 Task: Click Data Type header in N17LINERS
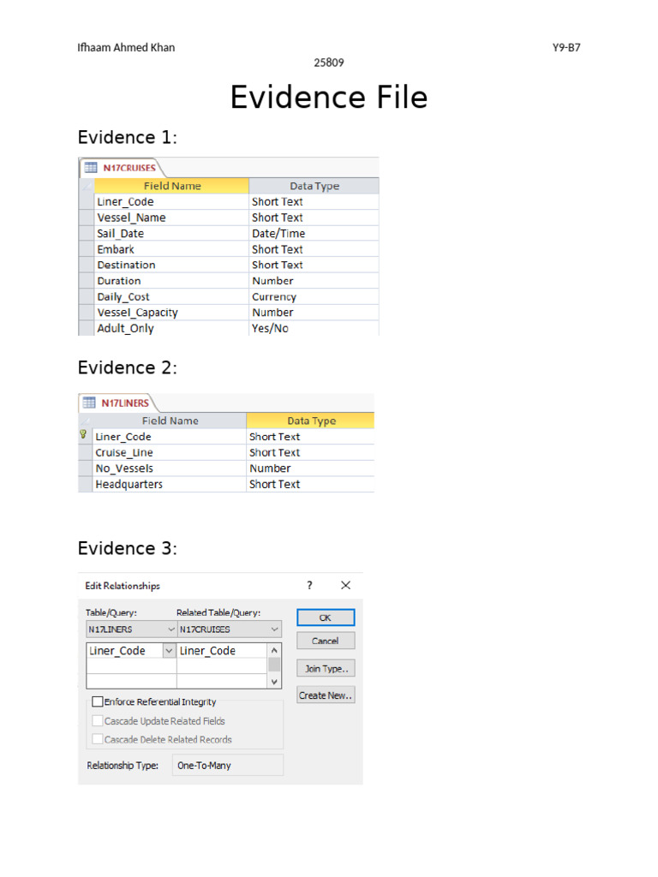pyautogui.click(x=310, y=421)
